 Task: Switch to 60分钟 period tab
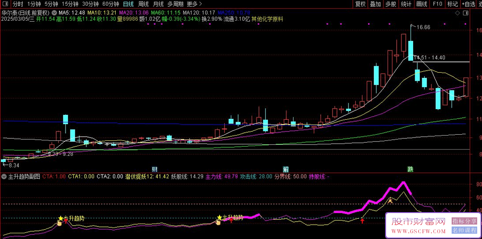111,4
